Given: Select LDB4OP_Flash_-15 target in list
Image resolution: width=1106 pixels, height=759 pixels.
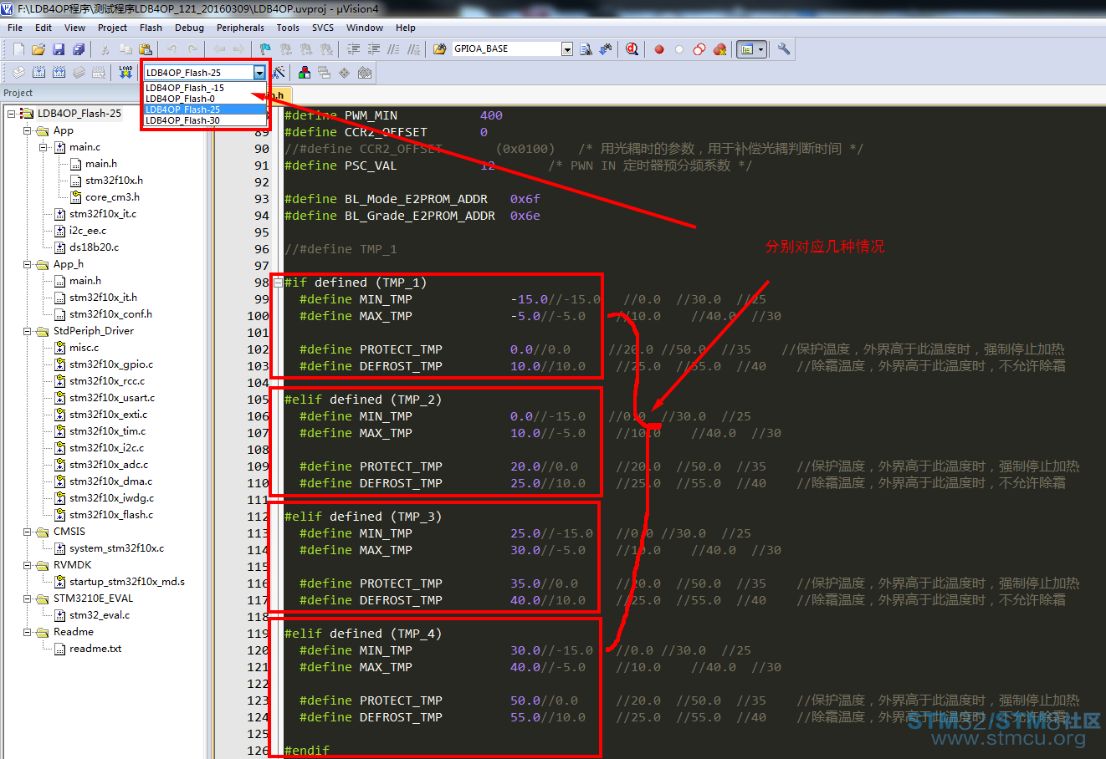Looking at the screenshot, I should 205,88.
